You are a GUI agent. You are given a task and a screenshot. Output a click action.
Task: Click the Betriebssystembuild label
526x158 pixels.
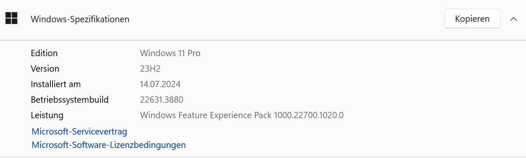pos(70,100)
